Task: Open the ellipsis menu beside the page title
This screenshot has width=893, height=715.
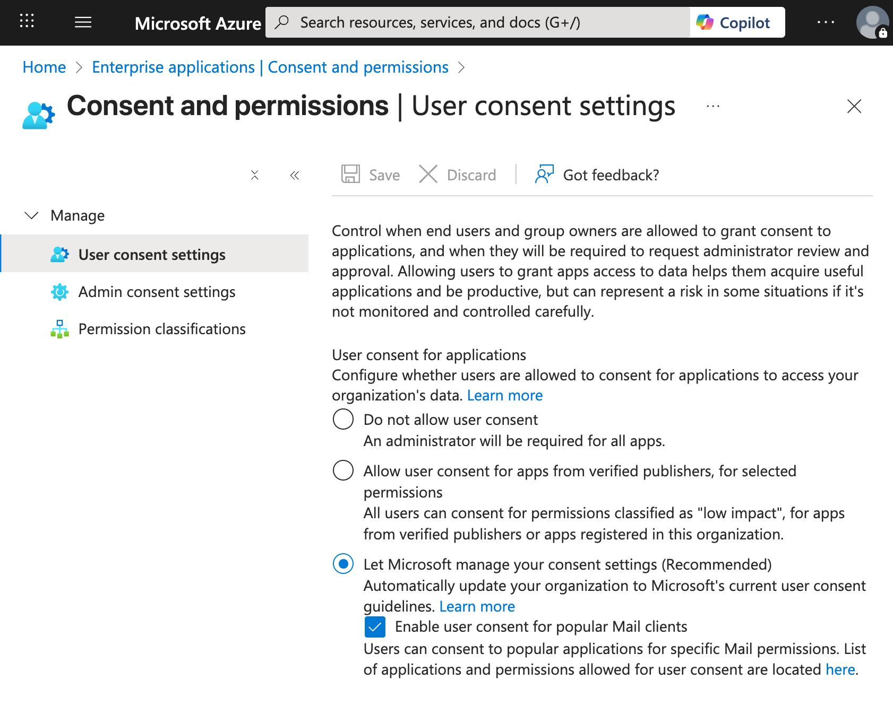Action: [712, 106]
